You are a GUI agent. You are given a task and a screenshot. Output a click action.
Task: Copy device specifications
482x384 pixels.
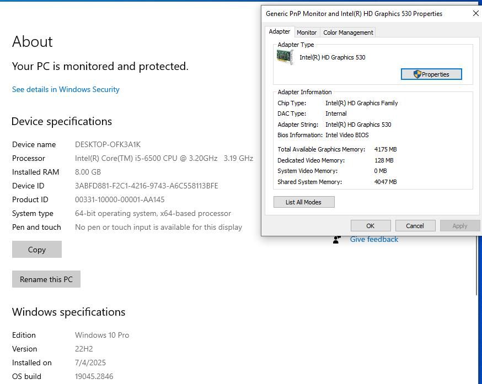pos(37,250)
